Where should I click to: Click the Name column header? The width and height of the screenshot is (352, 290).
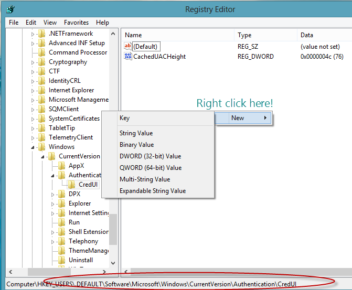178,35
